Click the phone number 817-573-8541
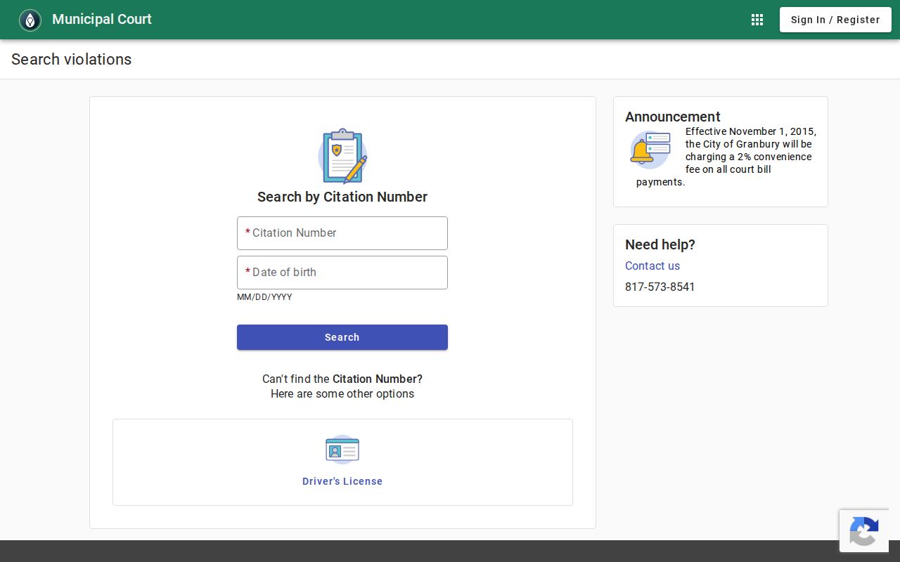This screenshot has height=562, width=900. click(660, 287)
